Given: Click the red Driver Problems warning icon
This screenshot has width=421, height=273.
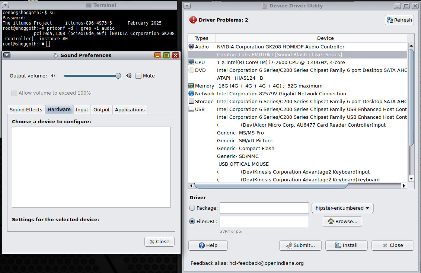Looking at the screenshot, I should pyautogui.click(x=193, y=20).
